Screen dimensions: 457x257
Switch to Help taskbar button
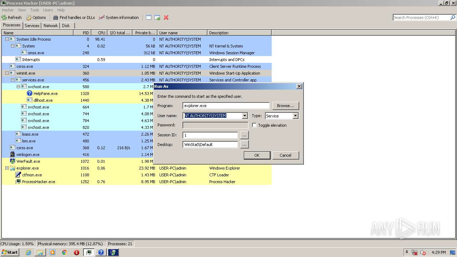click(x=101, y=252)
